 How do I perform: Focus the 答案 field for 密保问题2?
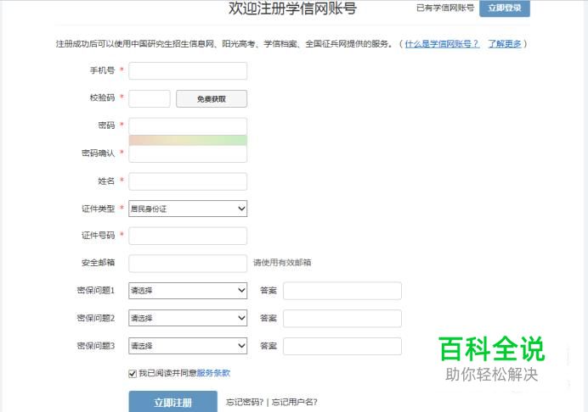click(x=342, y=319)
